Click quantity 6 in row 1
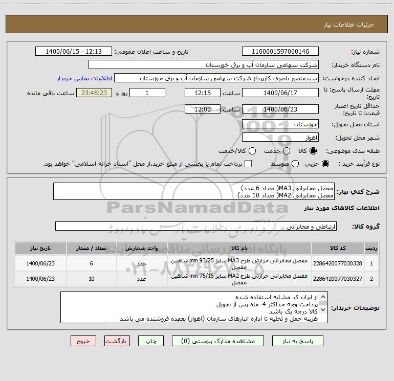Image resolution: width=394 pixels, height=381 pixels. 91,263
